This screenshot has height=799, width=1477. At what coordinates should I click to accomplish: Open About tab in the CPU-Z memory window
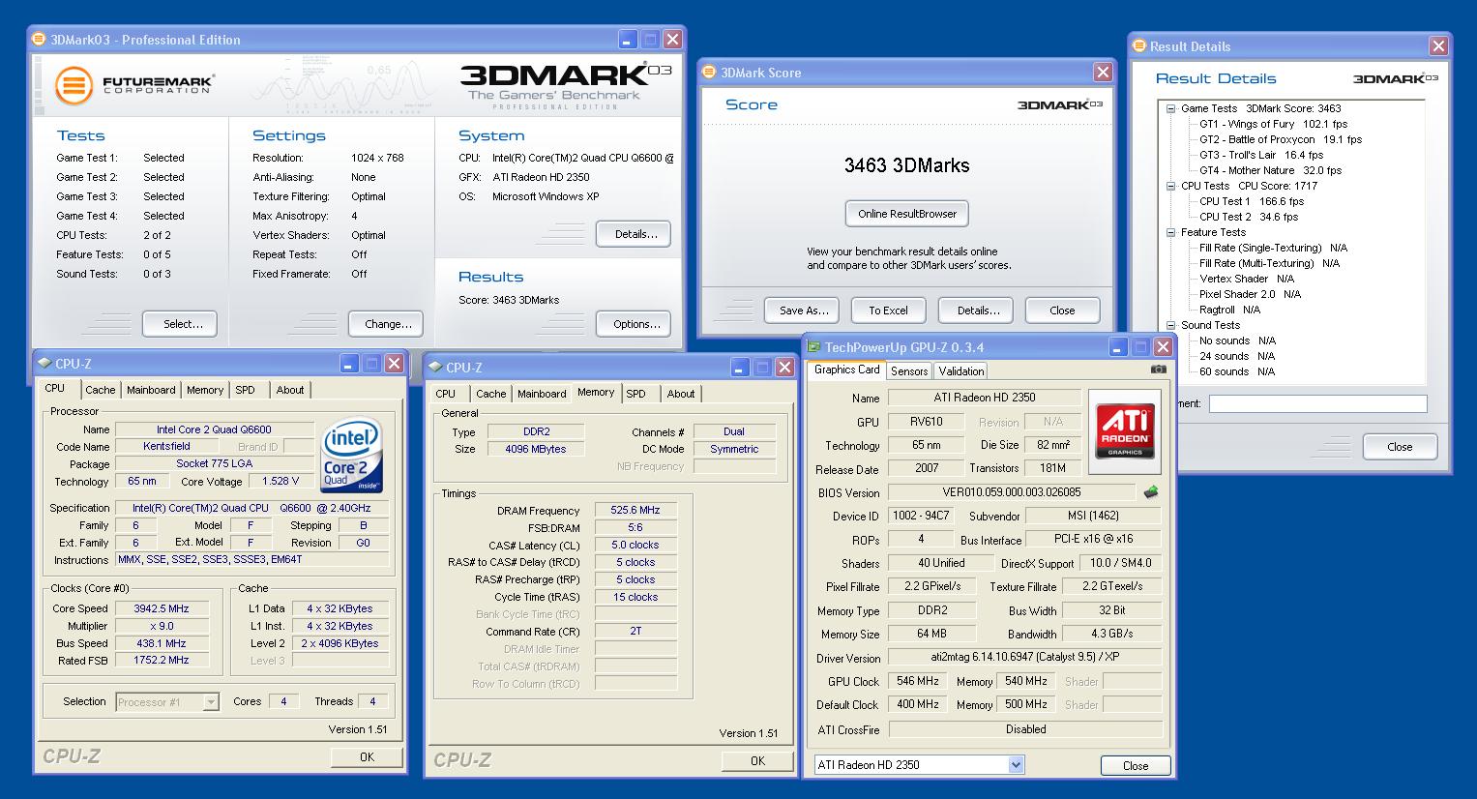coord(681,394)
